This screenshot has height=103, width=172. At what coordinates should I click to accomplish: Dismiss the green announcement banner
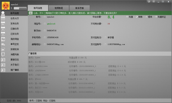tap(30, 13)
